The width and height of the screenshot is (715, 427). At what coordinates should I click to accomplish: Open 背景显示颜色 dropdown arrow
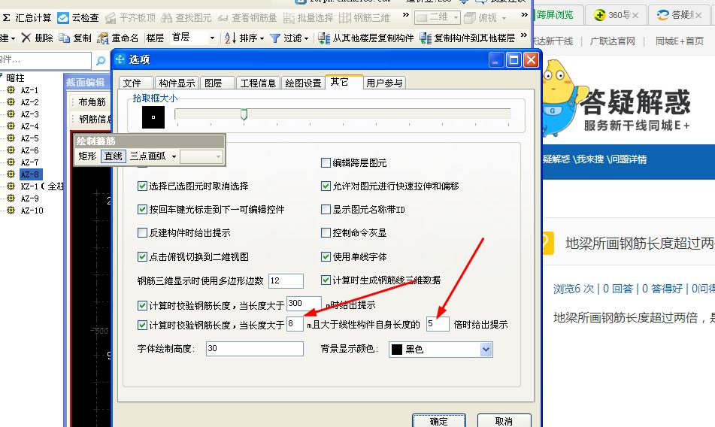click(486, 350)
